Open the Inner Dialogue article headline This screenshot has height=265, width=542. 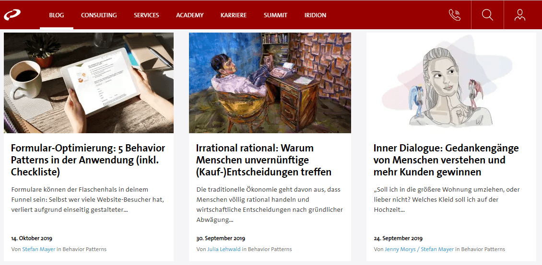tap(446, 160)
